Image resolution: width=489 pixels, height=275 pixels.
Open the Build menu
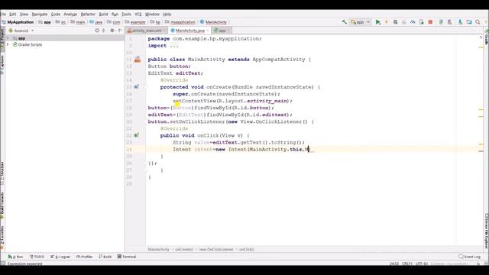pos(103,14)
